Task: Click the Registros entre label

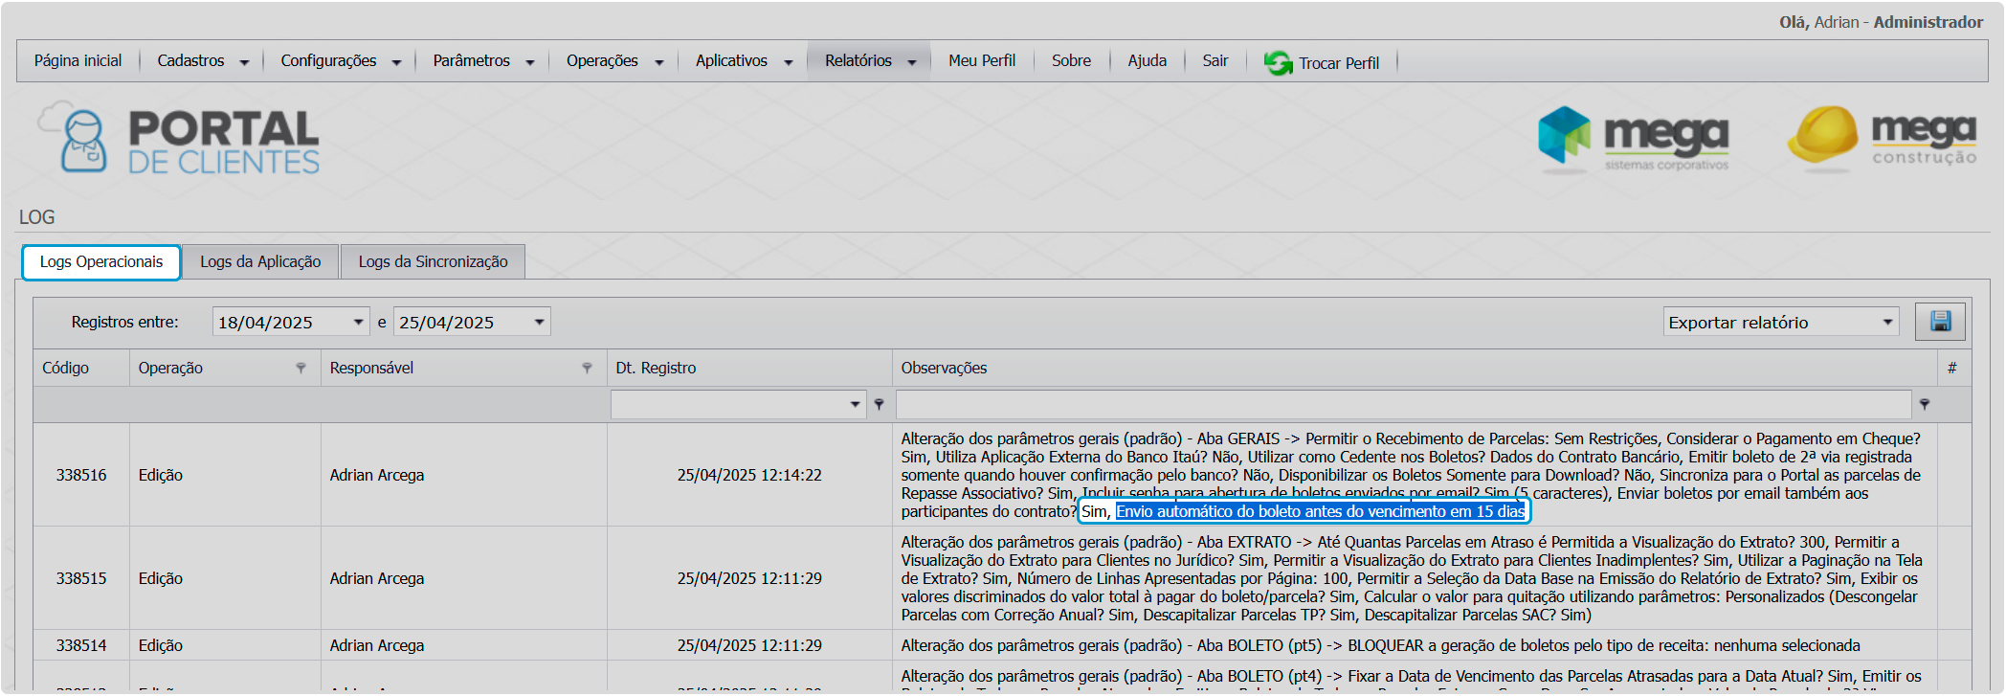Action: pos(124,322)
